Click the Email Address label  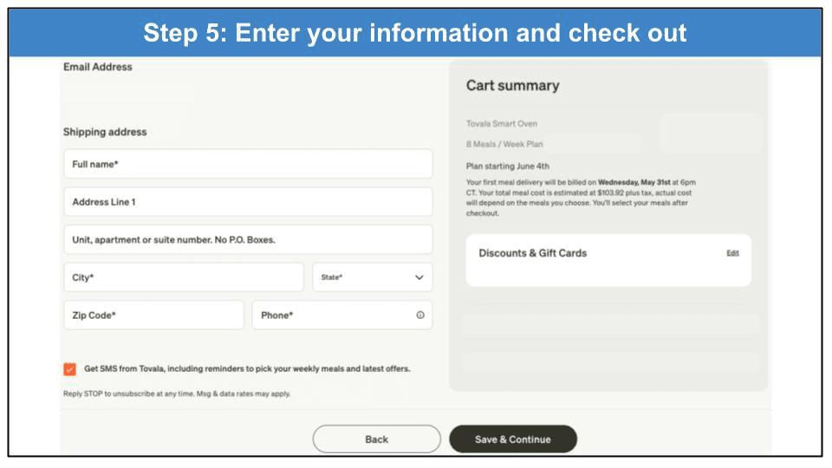click(x=98, y=67)
